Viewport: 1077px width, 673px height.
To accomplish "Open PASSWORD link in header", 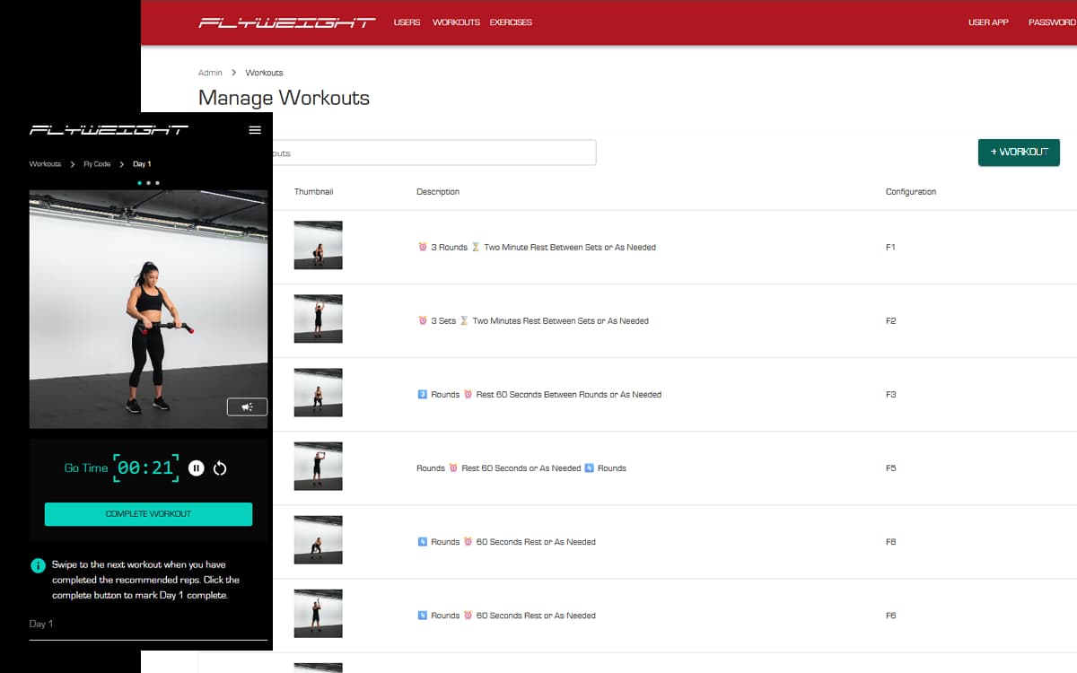I will pos(1052,22).
